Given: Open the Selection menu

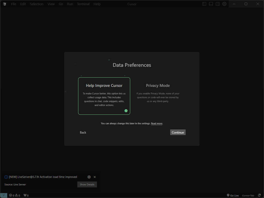Looking at the screenshot, I should tap(37, 4).
